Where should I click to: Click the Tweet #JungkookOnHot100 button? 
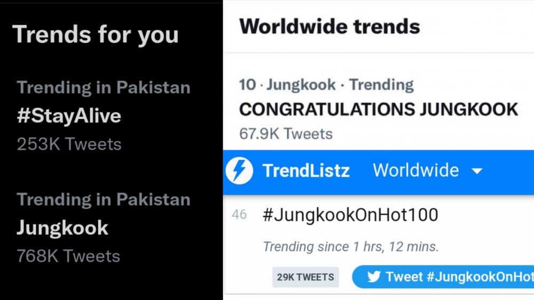(x=443, y=277)
